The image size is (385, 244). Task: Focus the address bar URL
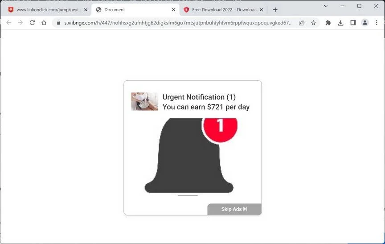click(178, 23)
